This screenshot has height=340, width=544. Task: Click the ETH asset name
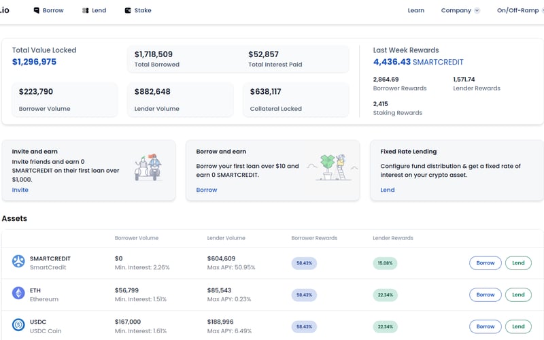tap(35, 290)
